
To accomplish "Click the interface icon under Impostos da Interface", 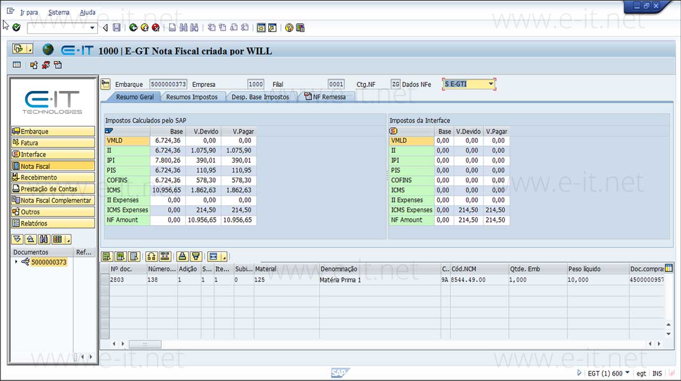I will pos(394,131).
